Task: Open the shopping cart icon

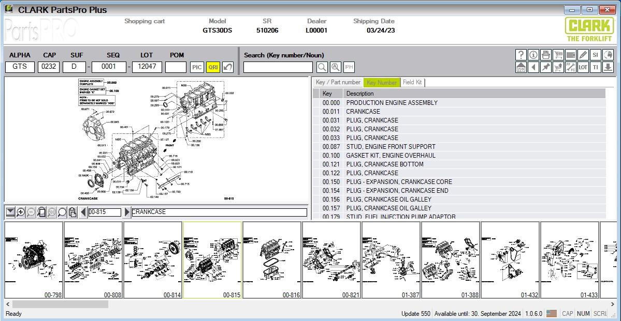Action: pos(558,55)
